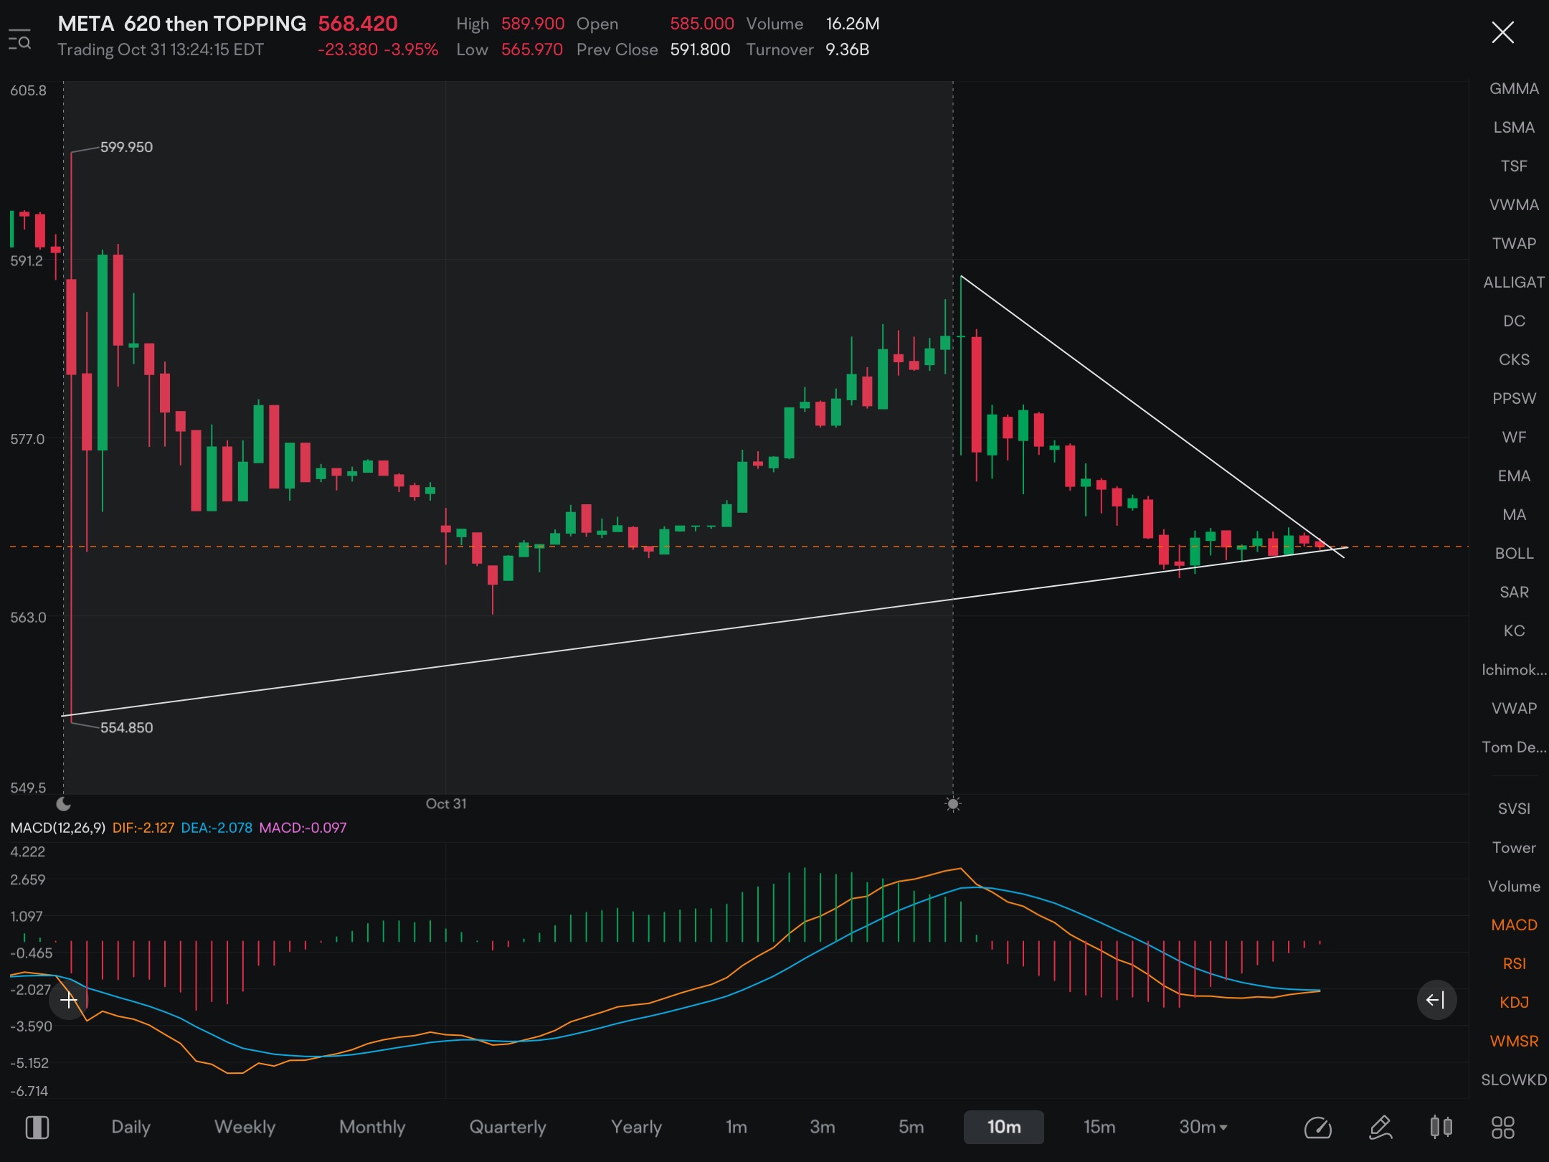Enable the PPSW indicator
Viewport: 1549px width, 1162px height.
(1514, 399)
